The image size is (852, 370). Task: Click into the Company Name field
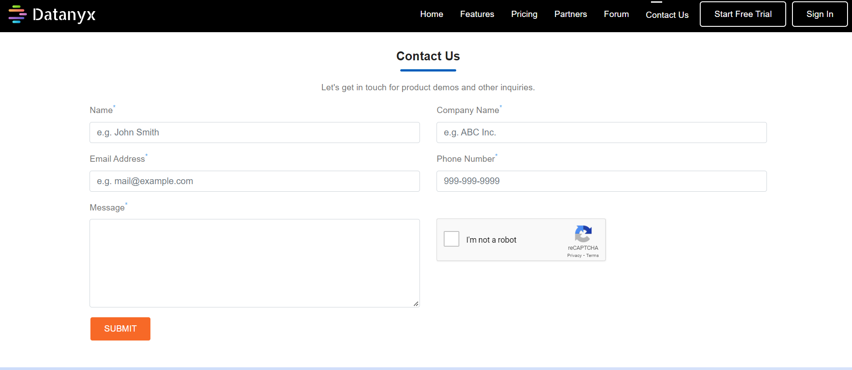[601, 133]
